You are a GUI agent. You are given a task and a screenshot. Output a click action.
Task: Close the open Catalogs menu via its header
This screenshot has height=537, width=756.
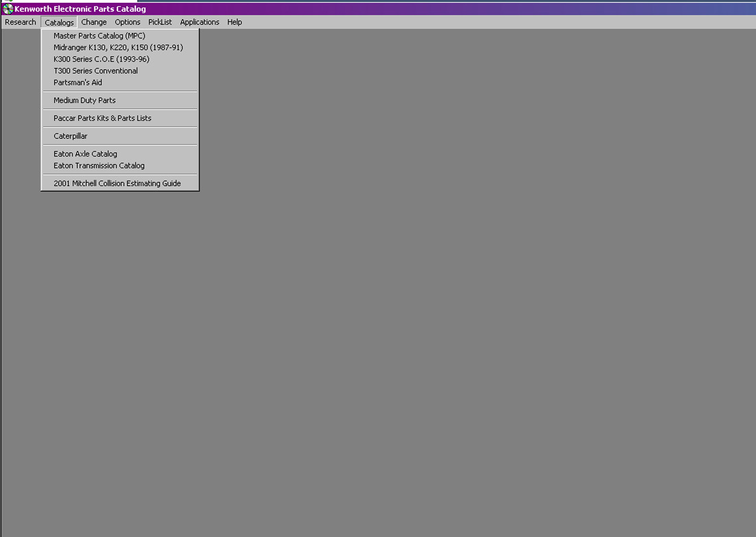[59, 22]
